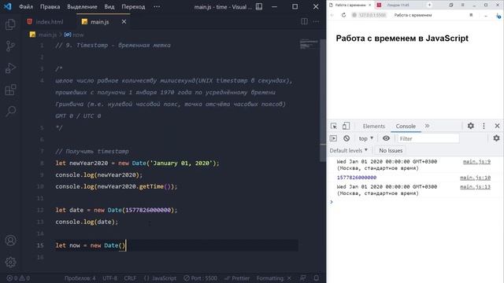Click the Formatting status item

273,278
